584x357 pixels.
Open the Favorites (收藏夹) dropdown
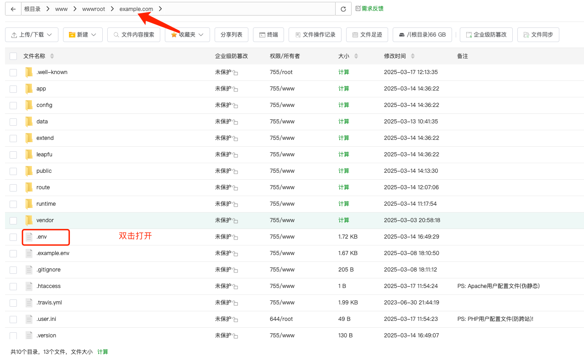point(187,35)
